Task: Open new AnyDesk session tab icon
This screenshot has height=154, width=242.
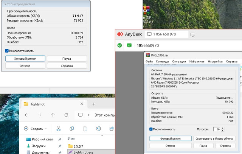Action: pos(193,35)
